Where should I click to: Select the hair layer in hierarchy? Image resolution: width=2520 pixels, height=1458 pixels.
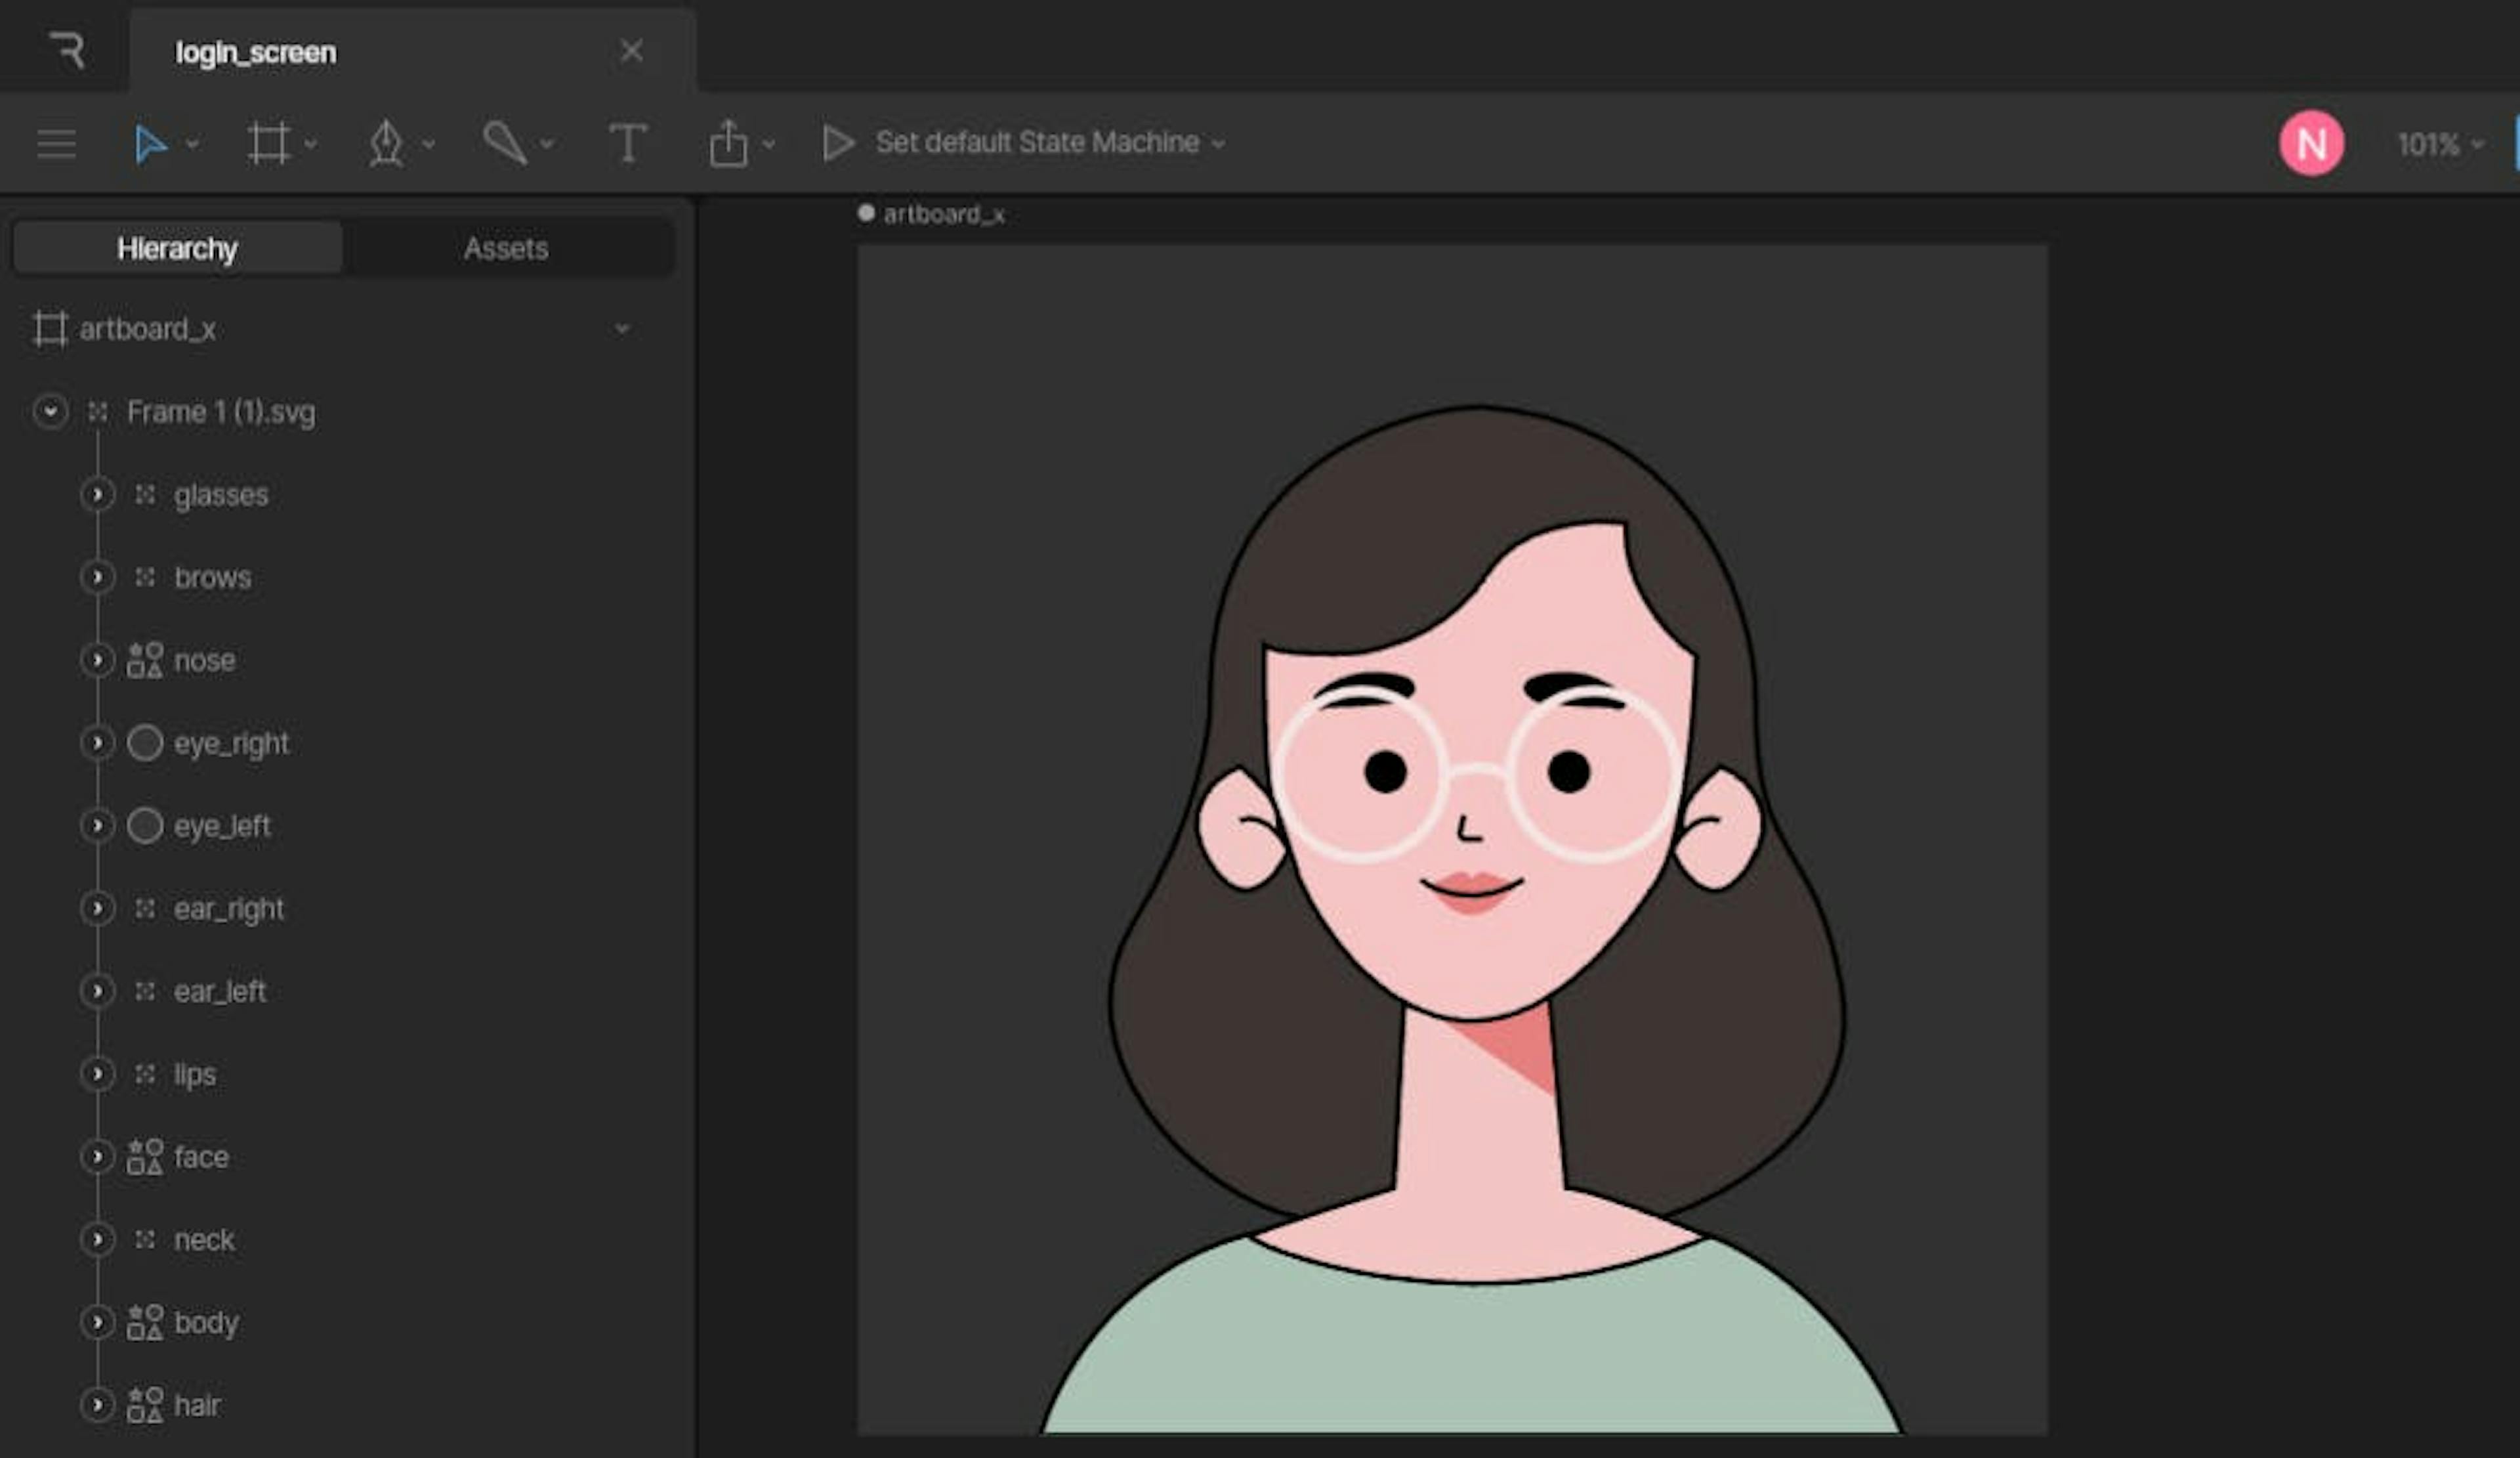click(197, 1405)
